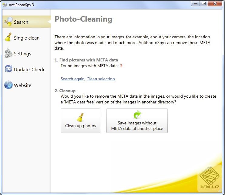Click '1. Find pictures with META data' heading

click(x=86, y=60)
